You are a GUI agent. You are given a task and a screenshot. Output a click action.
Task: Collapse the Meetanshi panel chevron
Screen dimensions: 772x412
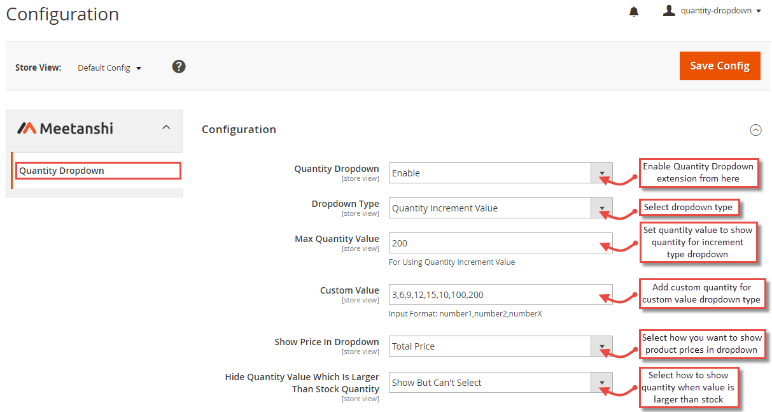(166, 127)
